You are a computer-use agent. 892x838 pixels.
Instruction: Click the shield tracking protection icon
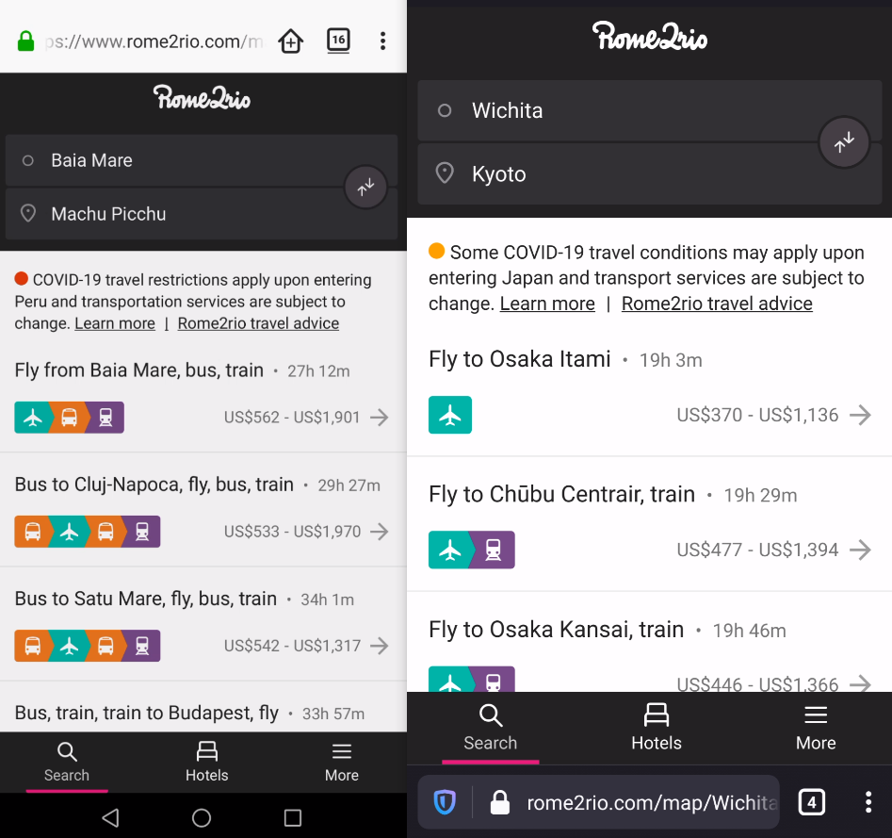(x=445, y=802)
